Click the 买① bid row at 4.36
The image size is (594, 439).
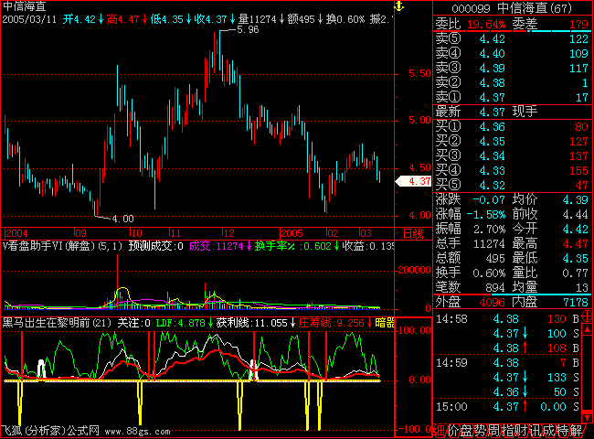click(512, 126)
